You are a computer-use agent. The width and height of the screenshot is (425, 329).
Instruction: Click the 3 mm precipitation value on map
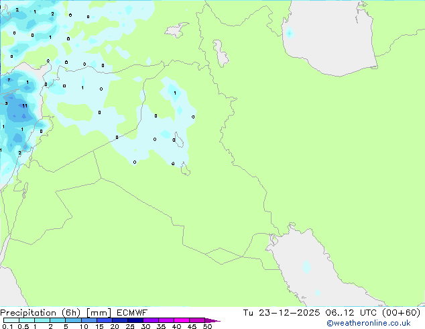(x=6, y=103)
